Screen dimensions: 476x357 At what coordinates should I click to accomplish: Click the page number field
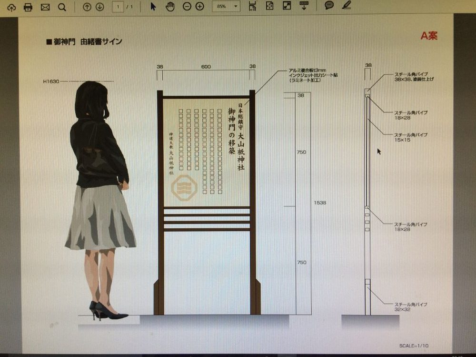coord(118,7)
